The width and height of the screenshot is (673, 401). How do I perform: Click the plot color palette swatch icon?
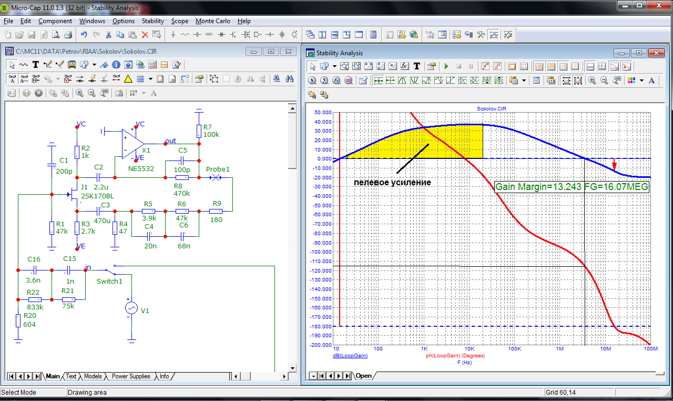click(633, 81)
